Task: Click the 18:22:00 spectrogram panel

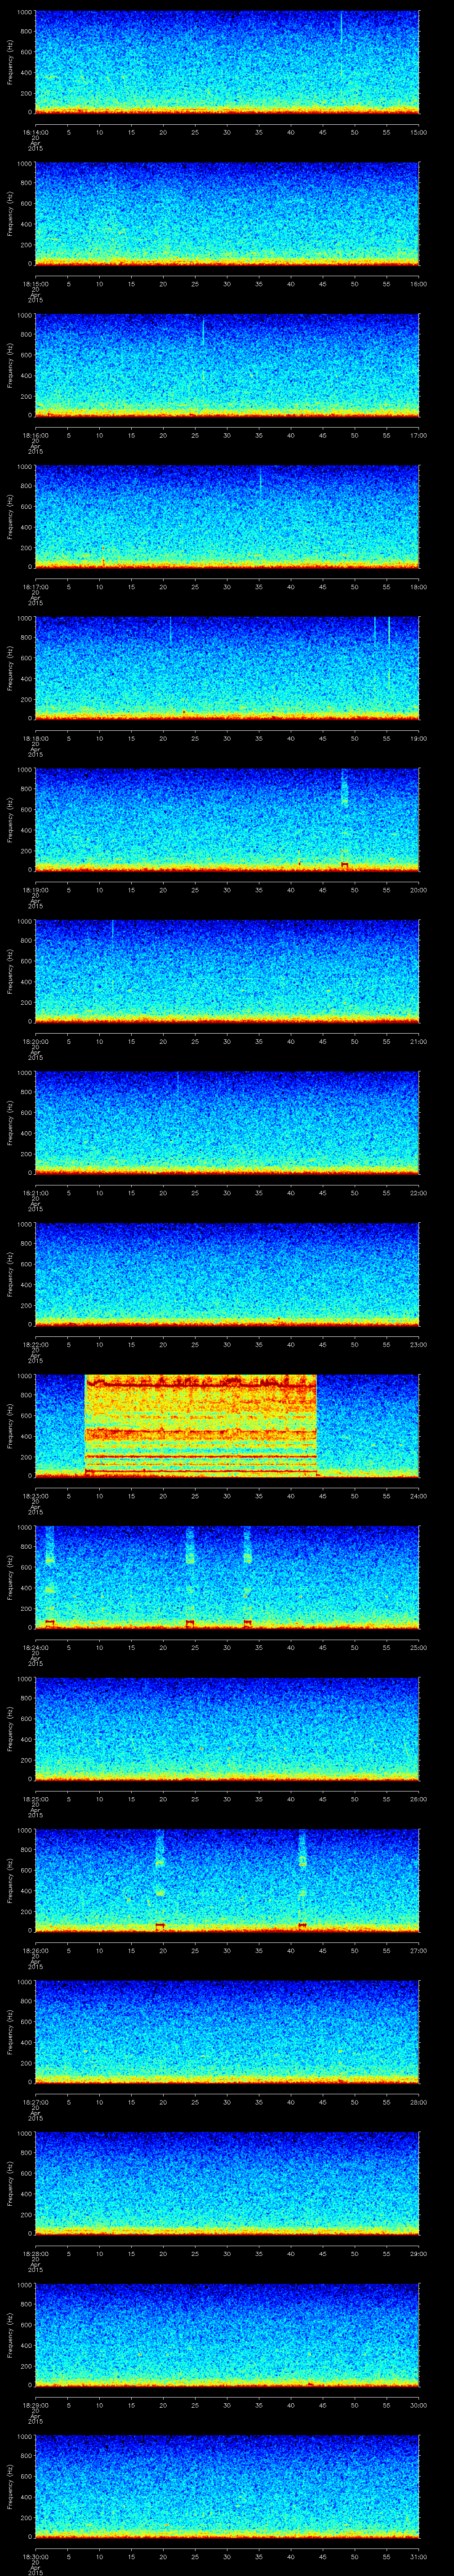Action: 227,1273
